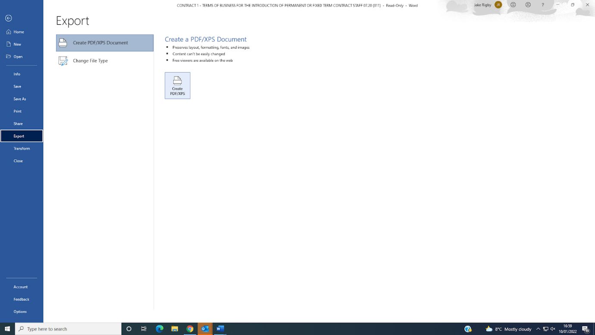Go to the Save As section
The width and height of the screenshot is (595, 335).
click(x=19, y=99)
